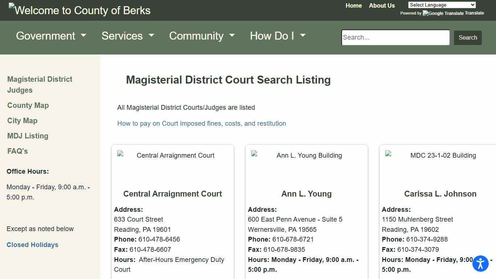The image size is (496, 279).
Task: Expand the Community navigation menu
Action: 202,36
